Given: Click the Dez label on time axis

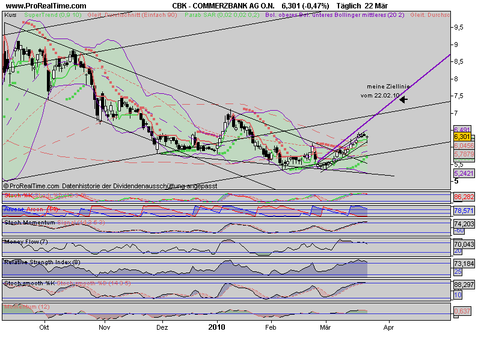Looking at the screenshot, I should (x=162, y=327).
